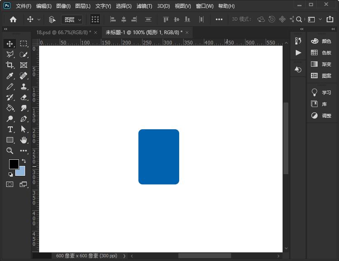This screenshot has height=261, width=339.
Task: Select the Crop tool
Action: pyautogui.click(x=10, y=65)
